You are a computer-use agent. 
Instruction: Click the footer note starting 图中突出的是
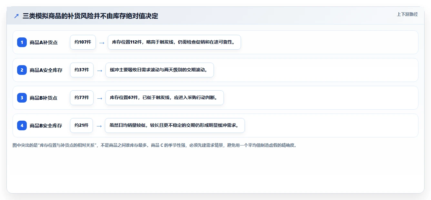point(155,145)
